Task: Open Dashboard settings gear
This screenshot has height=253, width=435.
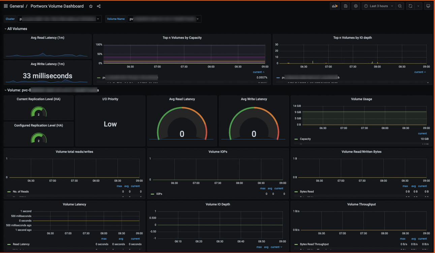Action: pyautogui.click(x=356, y=6)
